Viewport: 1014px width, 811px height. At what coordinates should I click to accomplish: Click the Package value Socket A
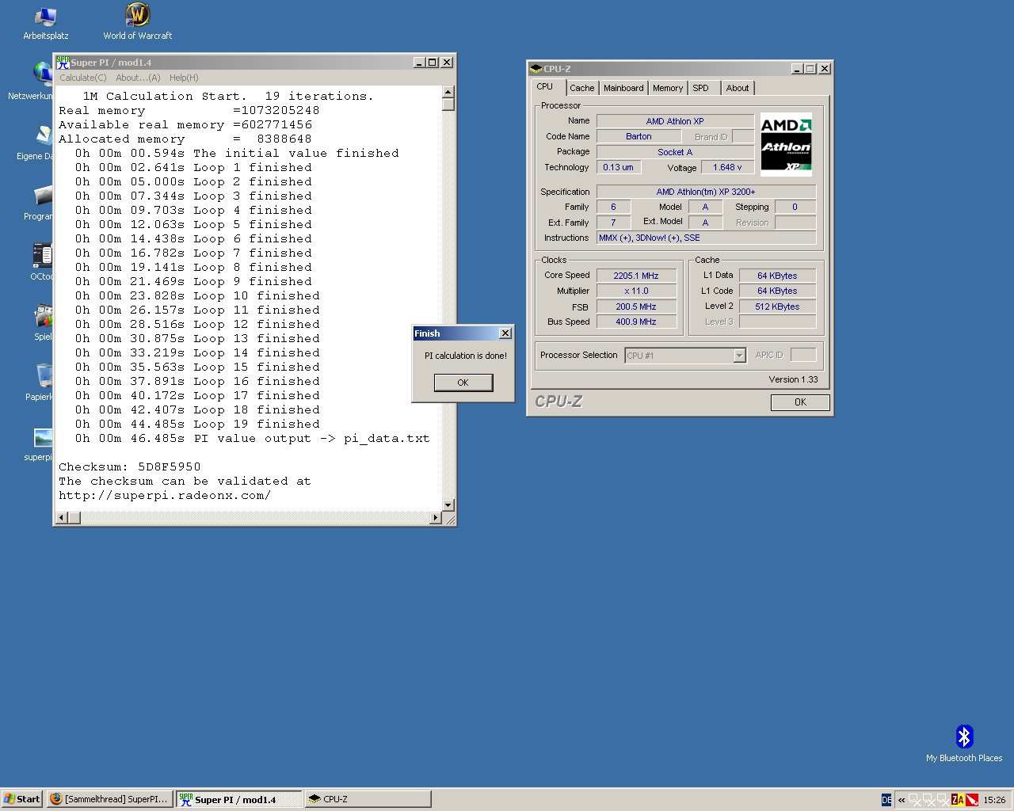click(x=675, y=152)
